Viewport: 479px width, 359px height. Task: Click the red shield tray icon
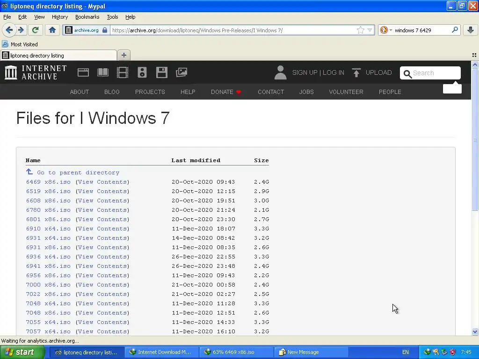pos(453,352)
